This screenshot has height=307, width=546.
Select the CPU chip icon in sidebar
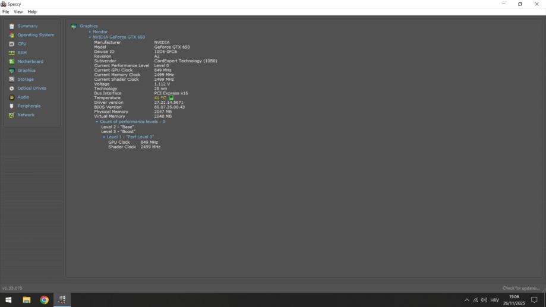[11, 44]
